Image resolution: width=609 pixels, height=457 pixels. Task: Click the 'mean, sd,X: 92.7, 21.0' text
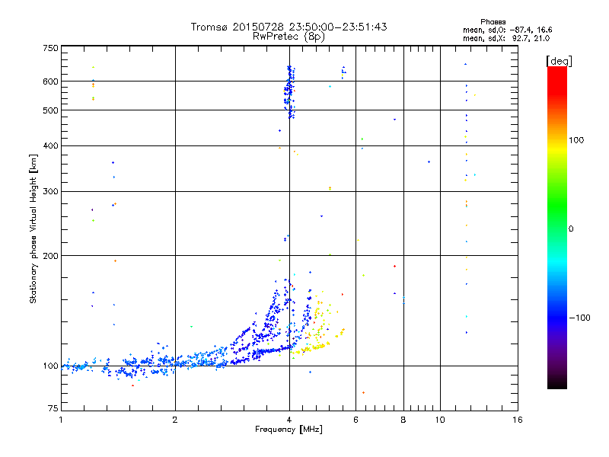506,38
